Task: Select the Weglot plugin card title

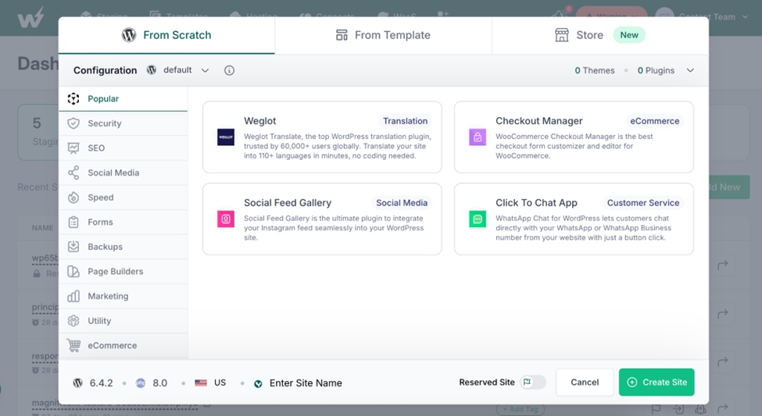Action: [260, 121]
